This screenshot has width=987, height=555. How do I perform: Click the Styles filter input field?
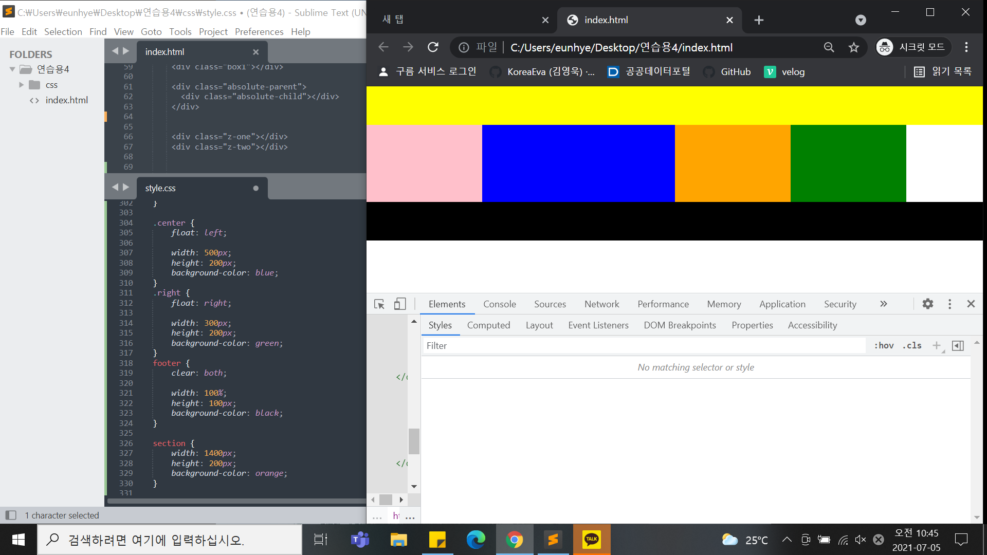(643, 345)
